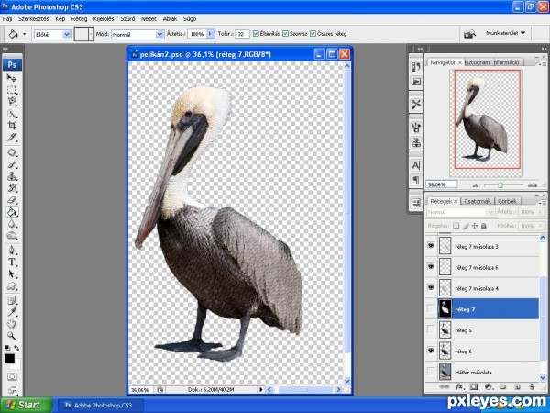
Task: Select the Move tool
Action: (x=12, y=78)
